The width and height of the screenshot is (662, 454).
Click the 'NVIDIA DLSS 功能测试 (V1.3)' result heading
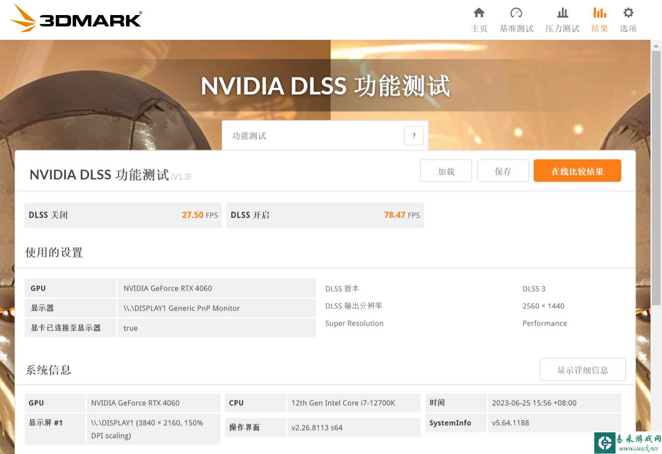pyautogui.click(x=110, y=175)
